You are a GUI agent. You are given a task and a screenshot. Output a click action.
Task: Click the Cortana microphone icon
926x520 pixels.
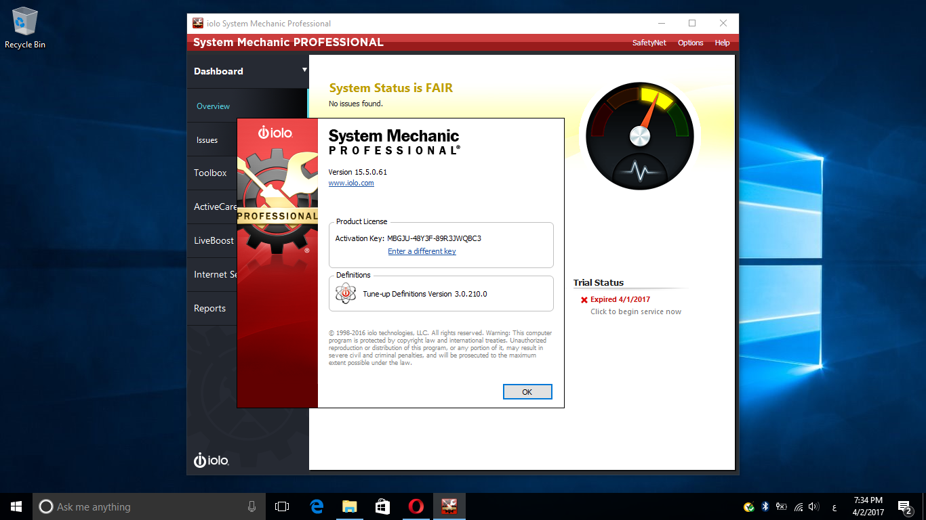click(x=251, y=506)
